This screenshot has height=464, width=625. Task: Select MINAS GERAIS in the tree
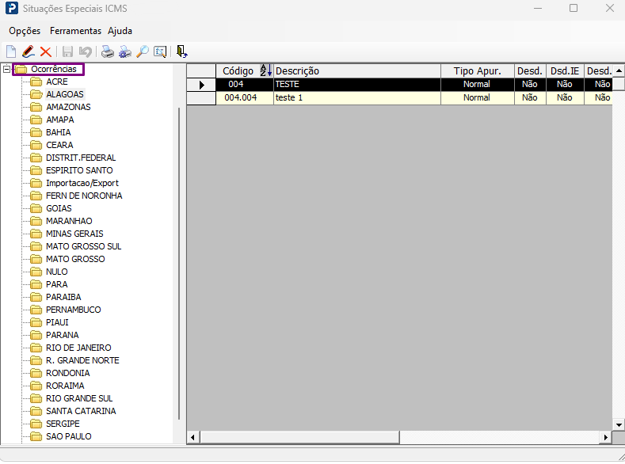click(74, 234)
